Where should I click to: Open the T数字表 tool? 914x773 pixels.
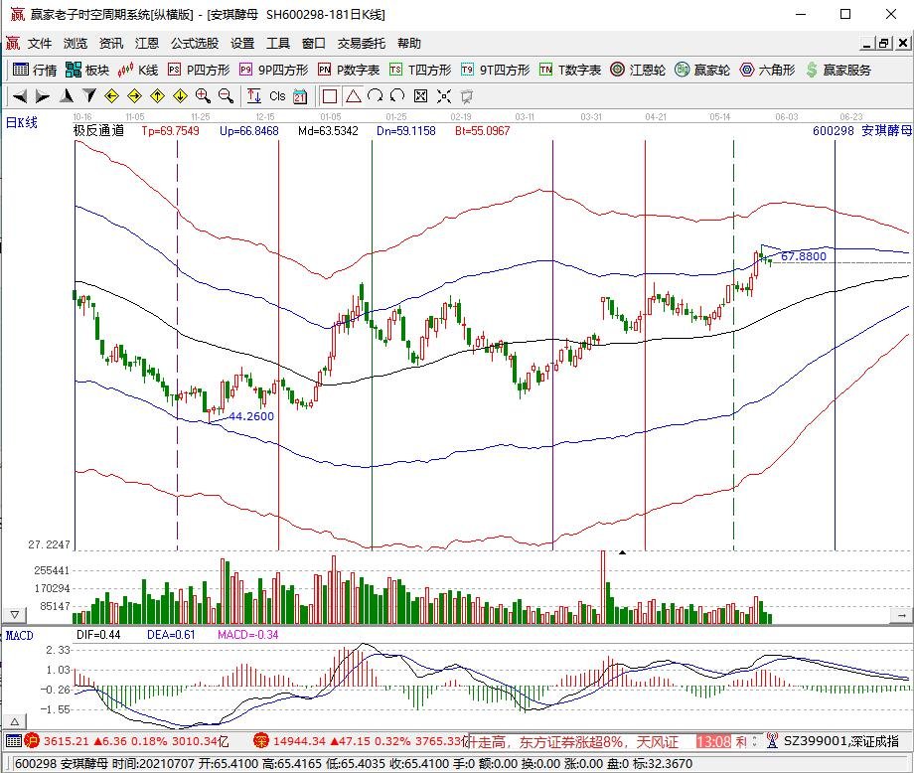(570, 70)
